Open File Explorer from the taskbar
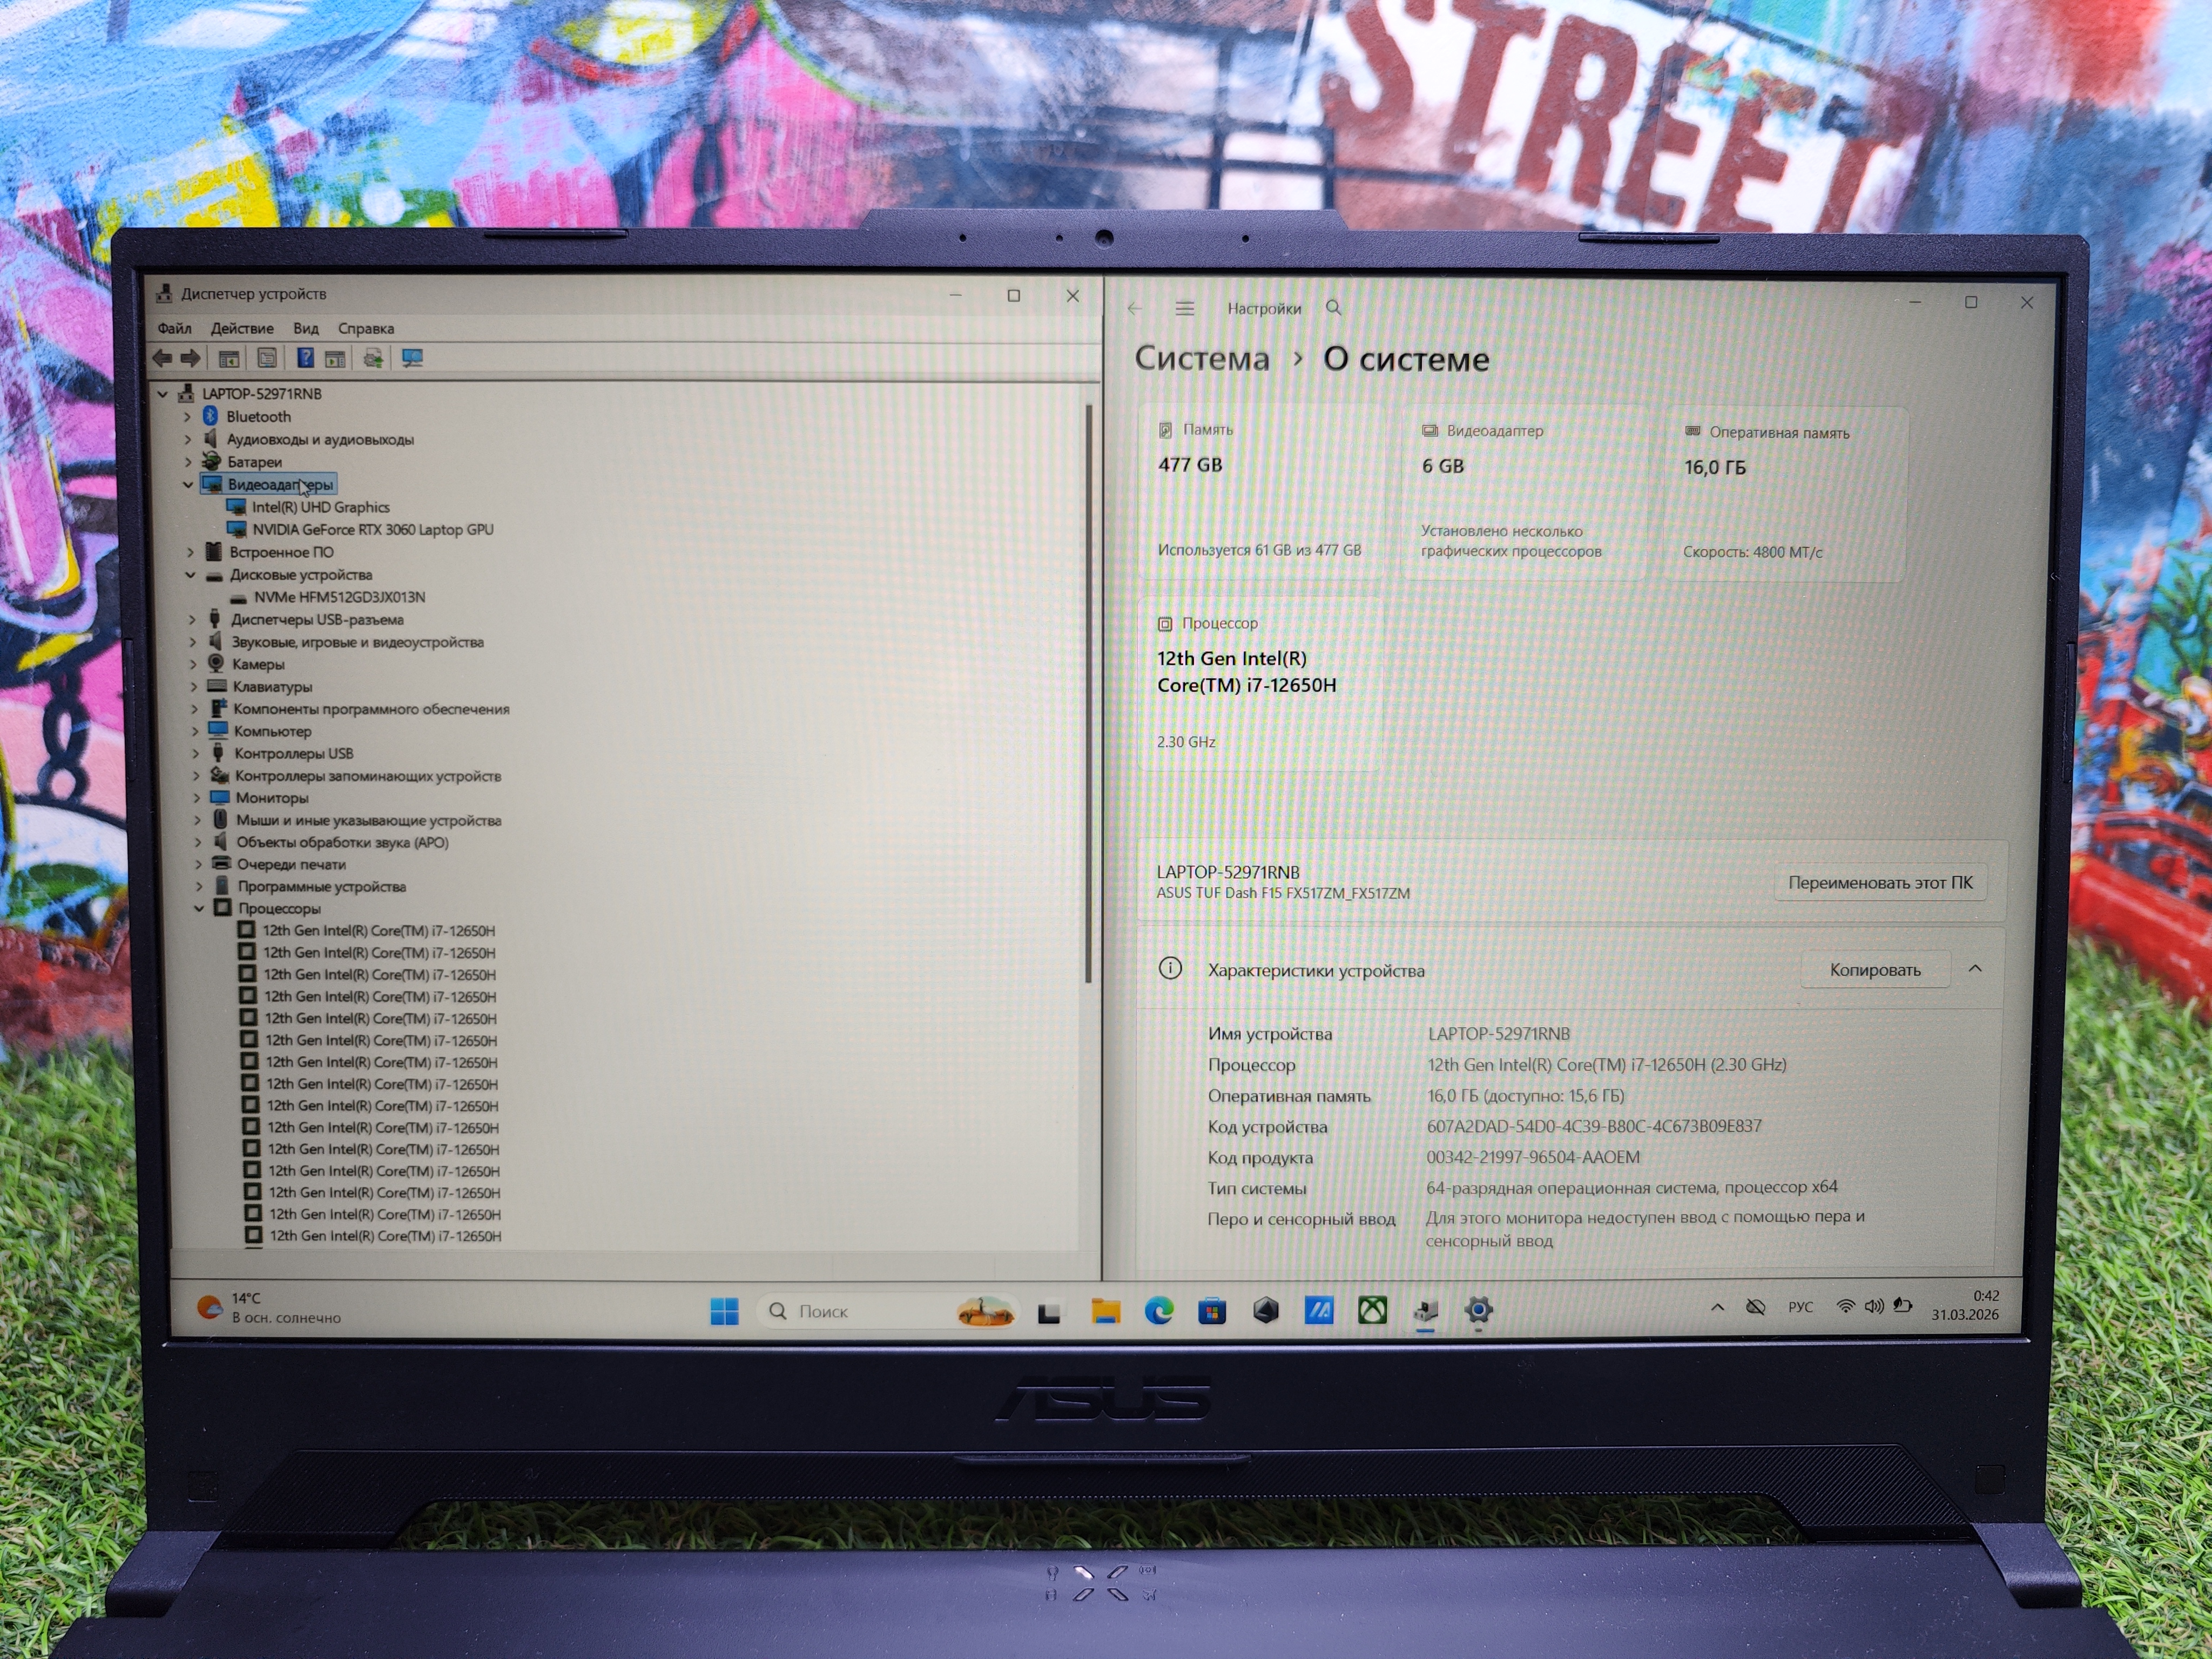 [1105, 1311]
